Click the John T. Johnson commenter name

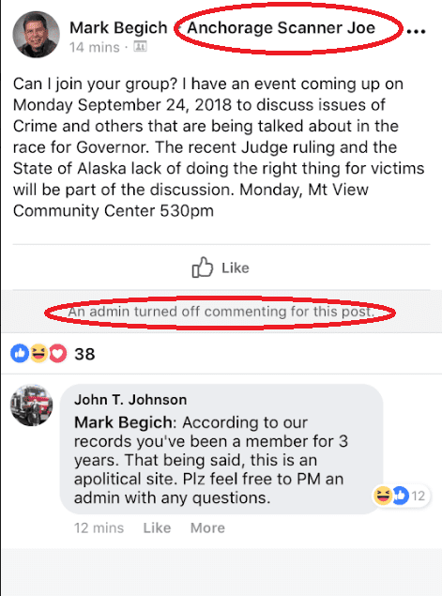pos(130,400)
